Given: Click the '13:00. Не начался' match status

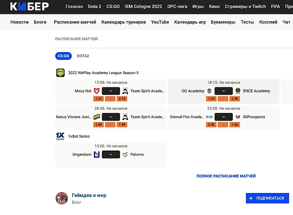Looking at the screenshot, I should [x=111, y=146].
